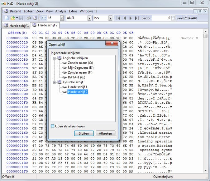
Task: Click the open RAM chip icon
Action: (x=29, y=18)
